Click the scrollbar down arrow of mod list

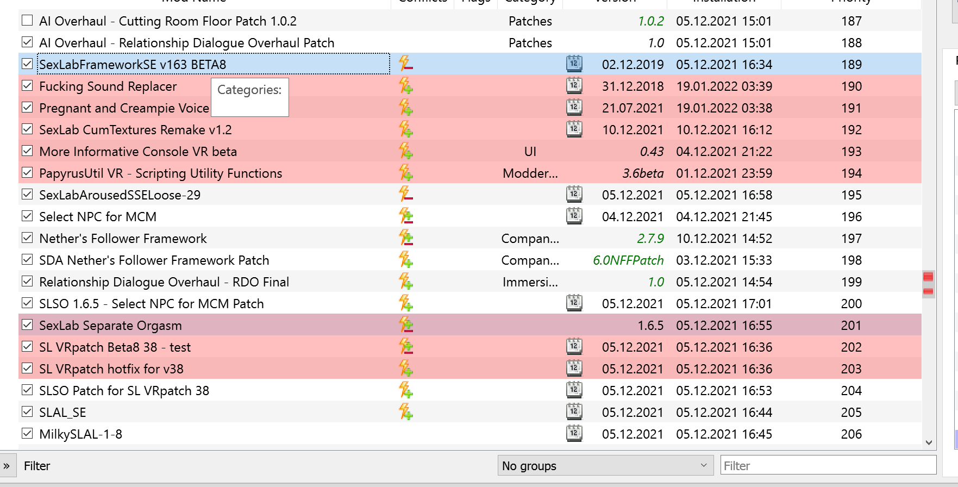pos(929,442)
